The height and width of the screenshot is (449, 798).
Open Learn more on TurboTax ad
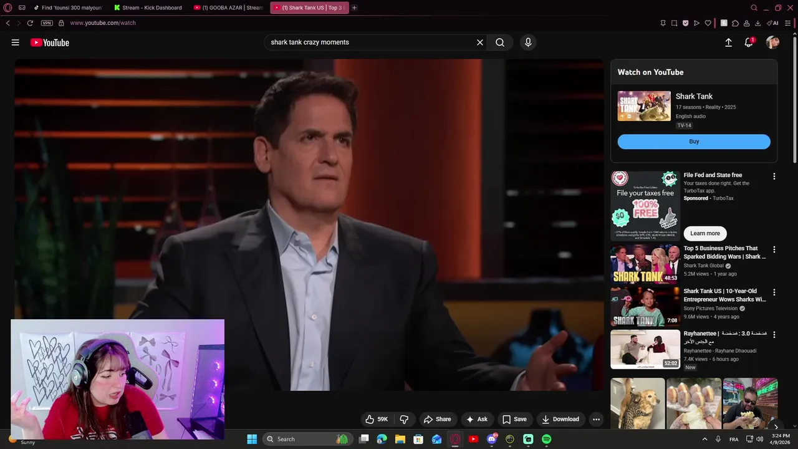click(705, 233)
